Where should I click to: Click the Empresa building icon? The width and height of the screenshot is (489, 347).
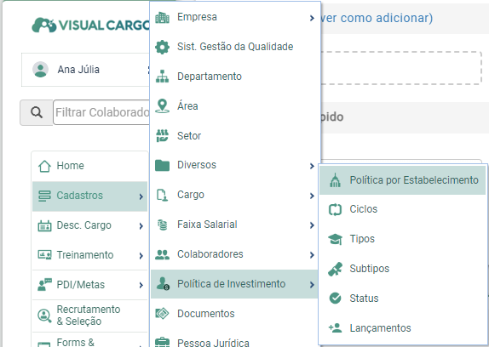click(x=162, y=17)
